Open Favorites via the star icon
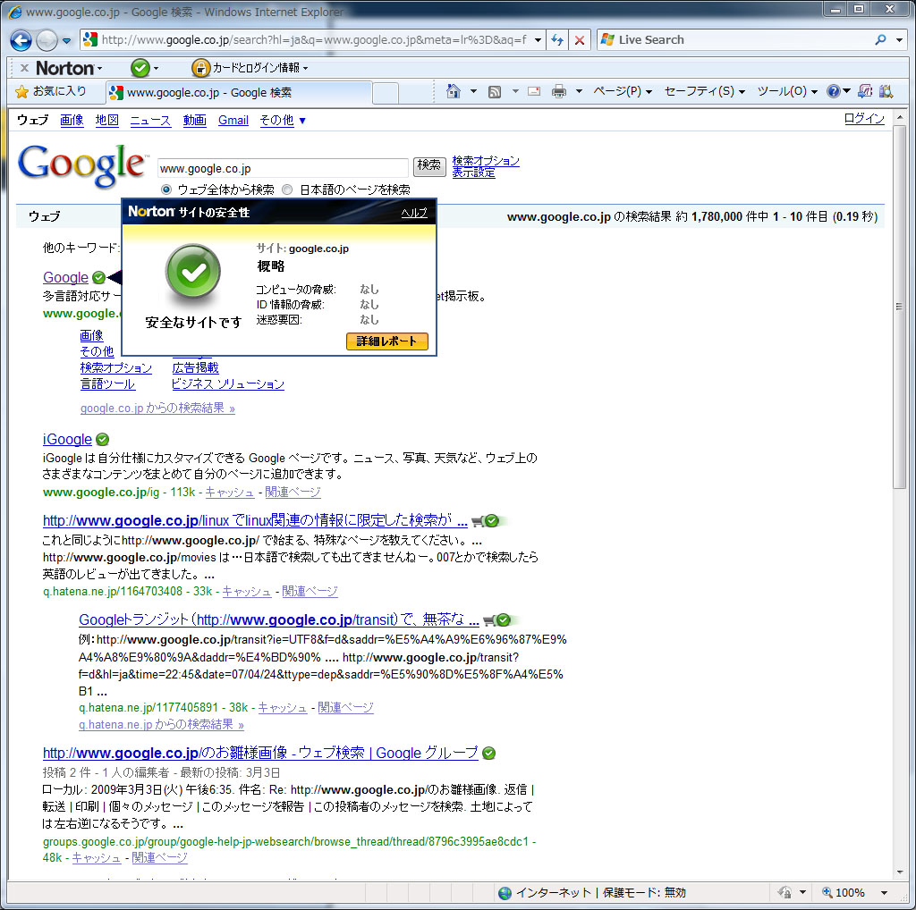The height and width of the screenshot is (910, 916). 21,92
